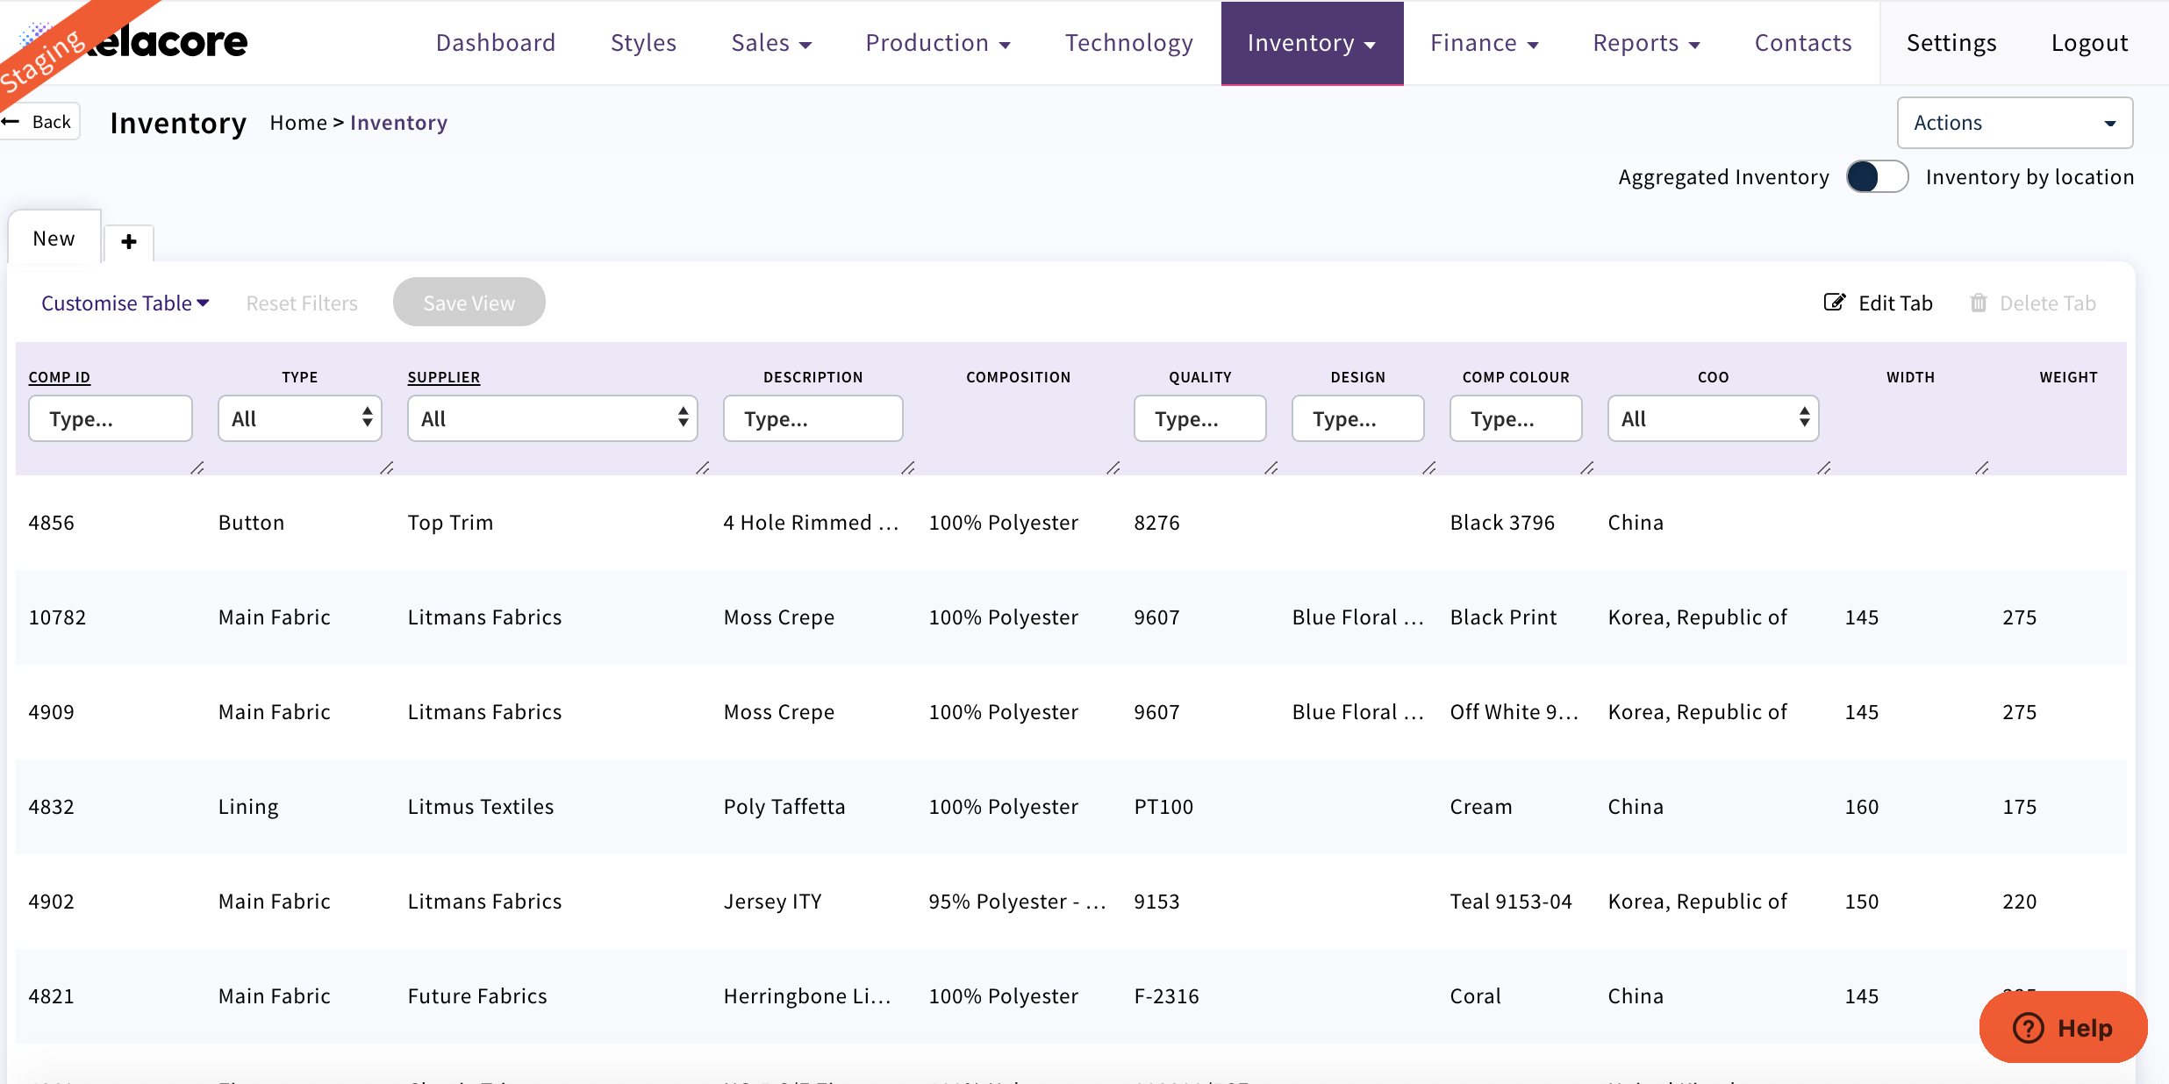Toggle Aggregated Inventory / Inventory by location switch
2169x1084 pixels.
pyautogui.click(x=1877, y=177)
